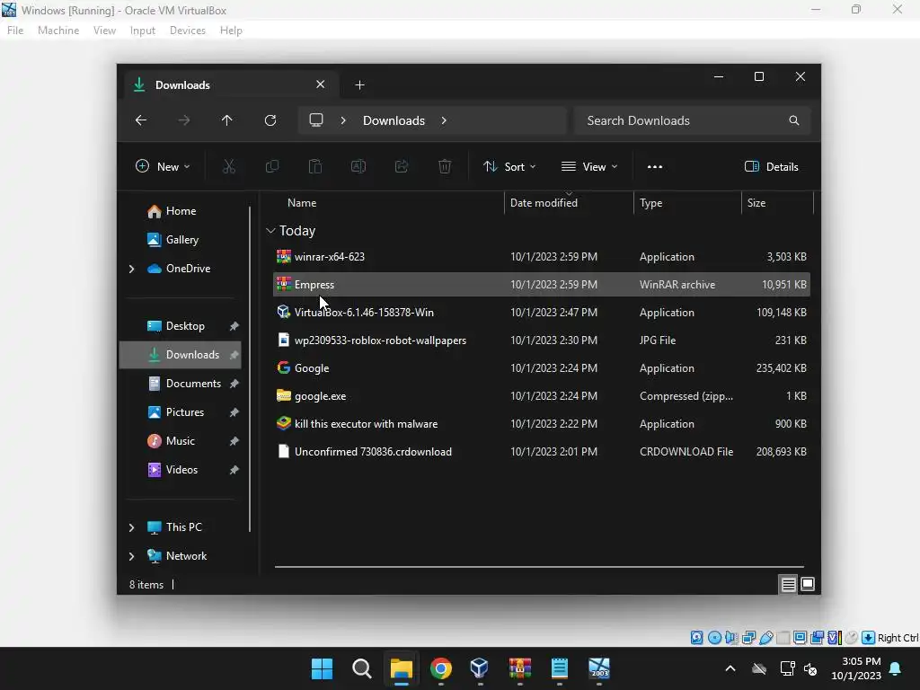The width and height of the screenshot is (920, 690).
Task: Select VirtualBox-6.1.46-158378-Win file
Action: (542, 313)
